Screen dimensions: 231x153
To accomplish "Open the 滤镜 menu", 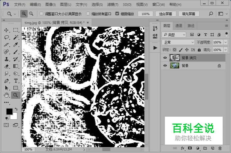I will (x=113, y=5).
